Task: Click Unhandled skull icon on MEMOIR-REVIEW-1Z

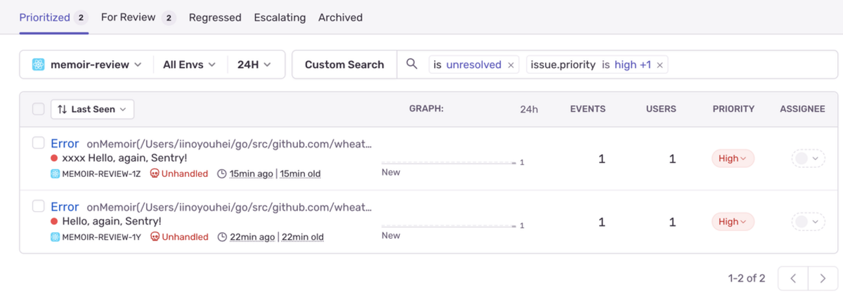Action: 154,174
